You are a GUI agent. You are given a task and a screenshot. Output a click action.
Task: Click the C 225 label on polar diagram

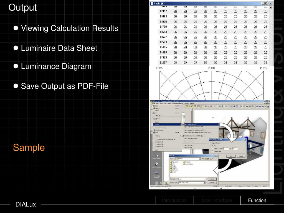pyautogui.click(x=159, y=68)
